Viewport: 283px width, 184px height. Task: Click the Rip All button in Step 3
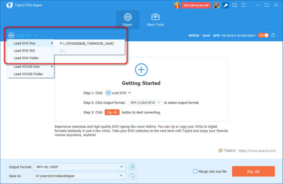[x=112, y=112]
